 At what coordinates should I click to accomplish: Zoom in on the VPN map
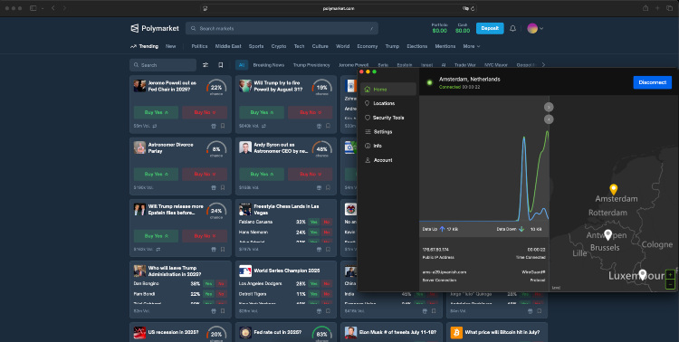670,275
